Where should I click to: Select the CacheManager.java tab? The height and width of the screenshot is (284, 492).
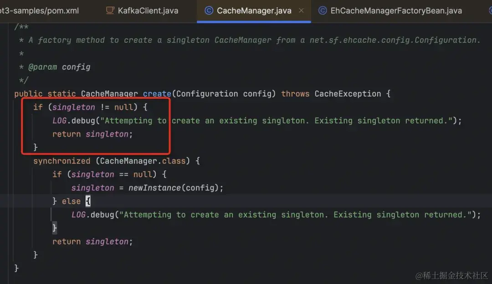(254, 10)
